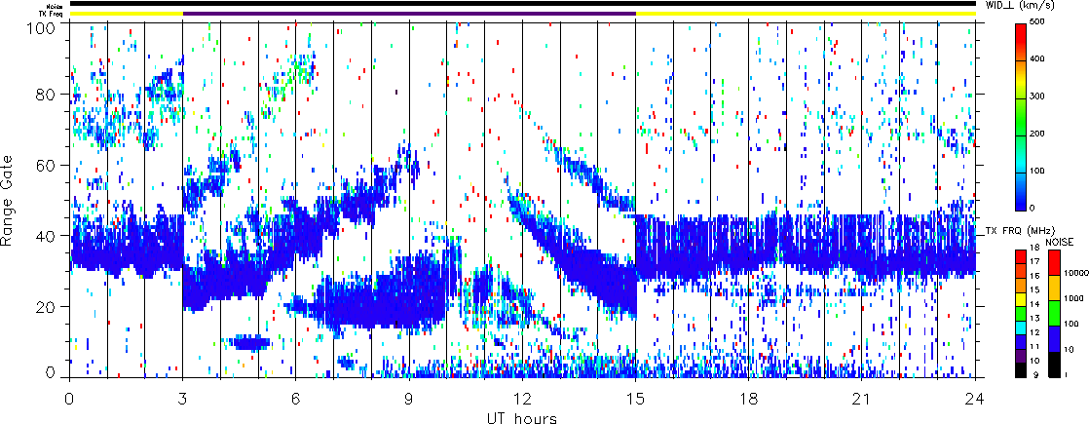Image resolution: width=1089 pixels, height=424 pixels.
Task: Click TX FRQ legend label '11'
Action: [1036, 345]
